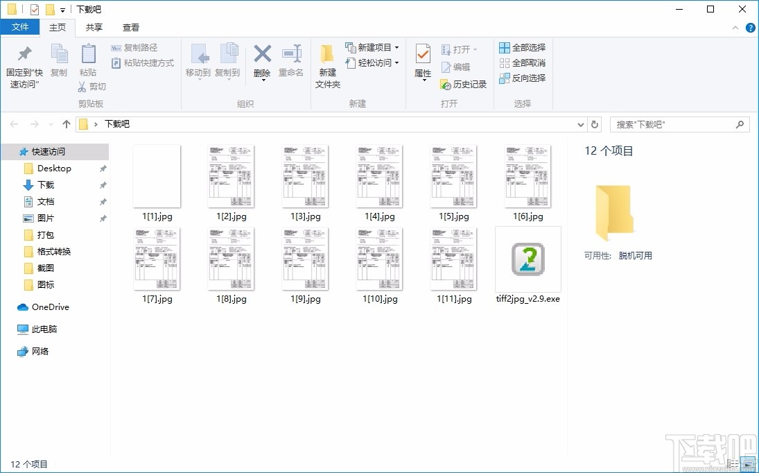This screenshot has height=473, width=759.
Task: Invert selection using 反向选择
Action: [x=522, y=78]
